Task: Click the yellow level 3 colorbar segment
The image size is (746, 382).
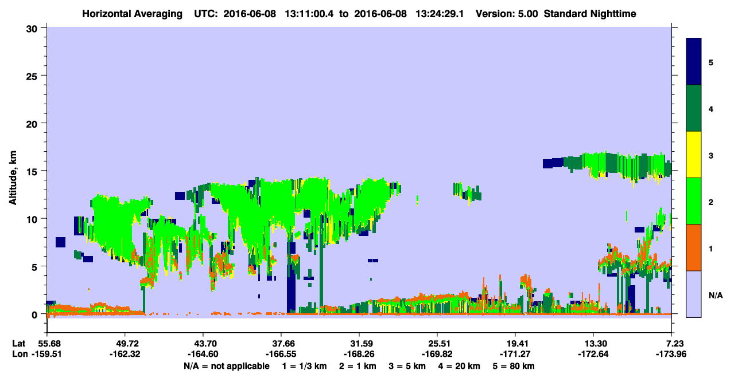Action: 694,155
